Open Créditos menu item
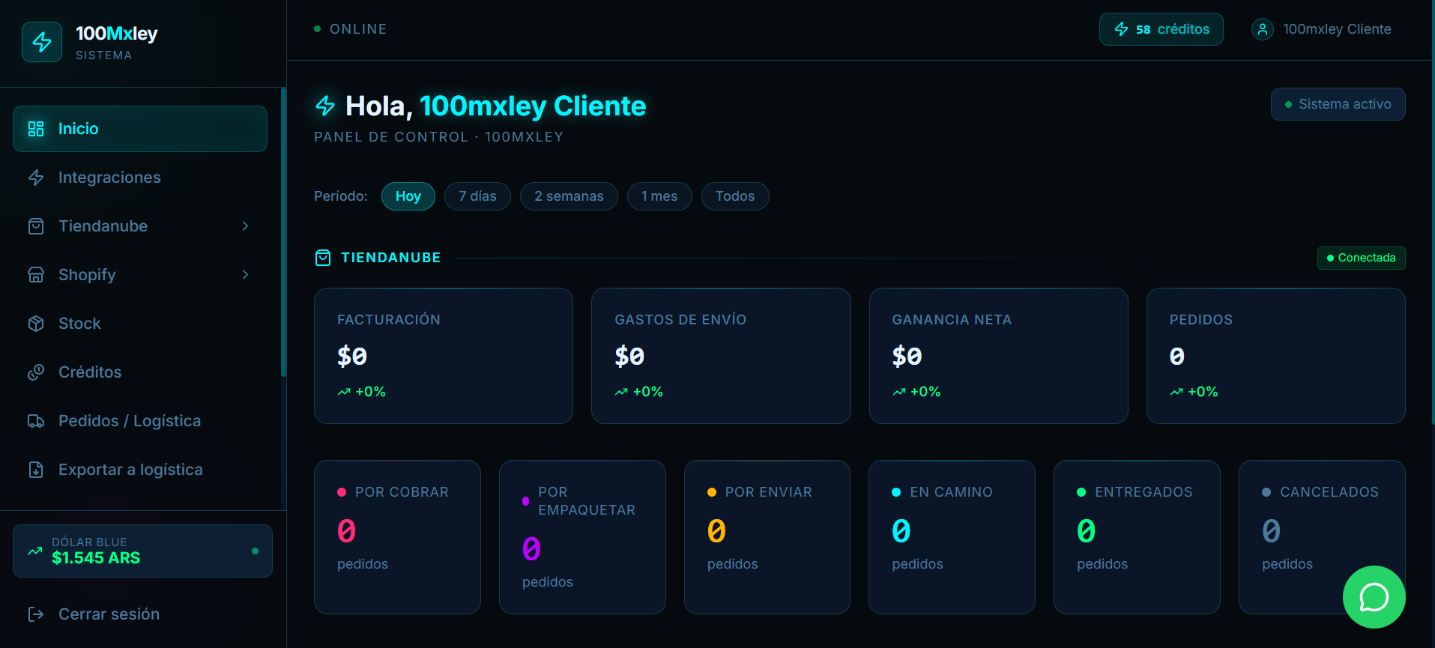Image resolution: width=1435 pixels, height=648 pixels. [x=140, y=372]
